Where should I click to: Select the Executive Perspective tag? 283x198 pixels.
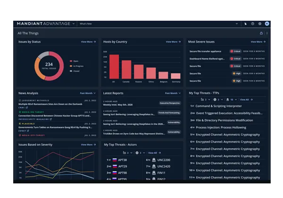(x=169, y=103)
